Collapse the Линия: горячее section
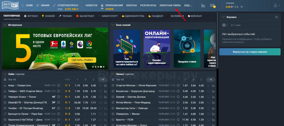This screenshot has width=284, height=126. click(x=113, y=74)
